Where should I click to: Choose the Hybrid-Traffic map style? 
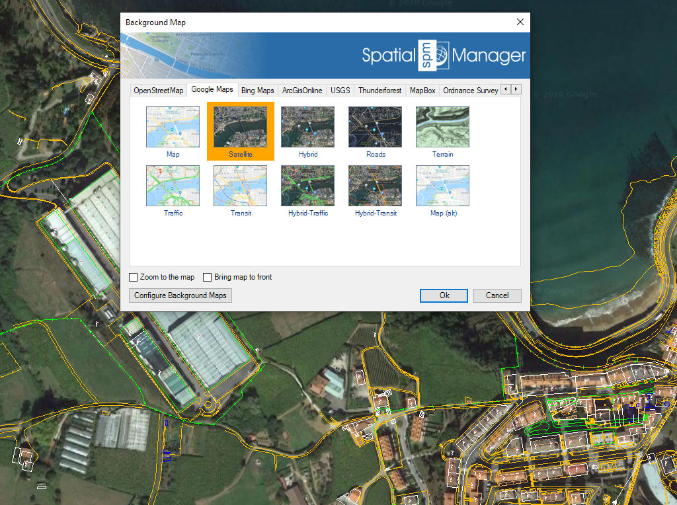(x=307, y=186)
